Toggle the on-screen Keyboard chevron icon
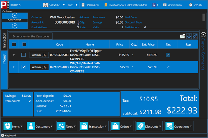 tap(3, 135)
